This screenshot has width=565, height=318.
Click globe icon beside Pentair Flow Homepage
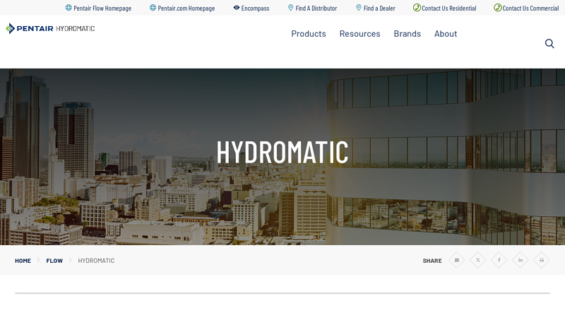coord(69,8)
